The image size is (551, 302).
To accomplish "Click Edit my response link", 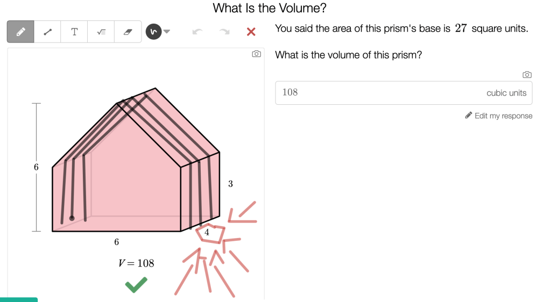I will point(499,116).
